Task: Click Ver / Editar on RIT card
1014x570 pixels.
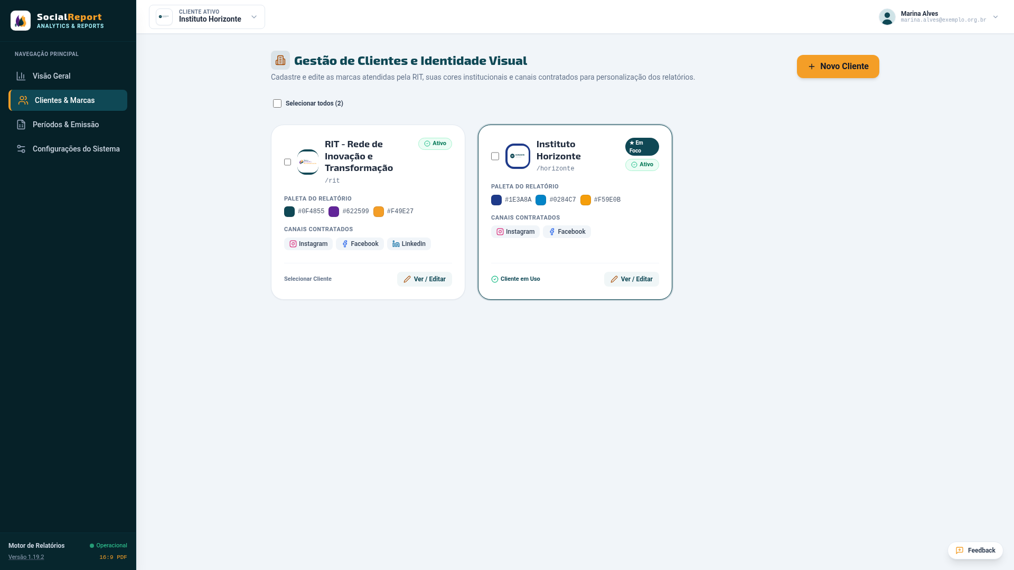Action: tap(425, 279)
